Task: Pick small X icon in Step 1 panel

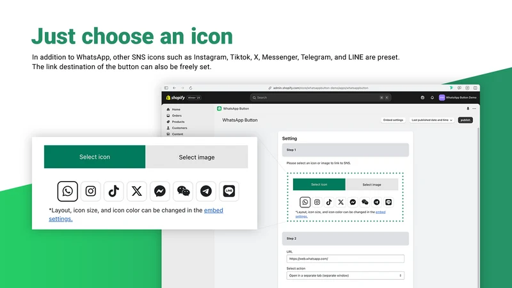Action: [341, 202]
